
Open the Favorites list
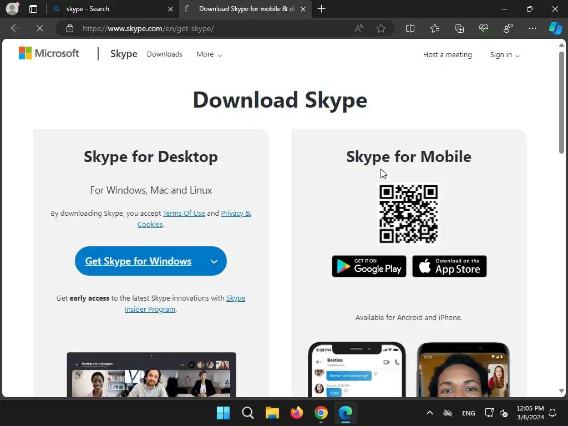435,28
